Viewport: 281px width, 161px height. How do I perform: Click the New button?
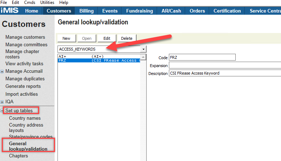pyautogui.click(x=66, y=38)
